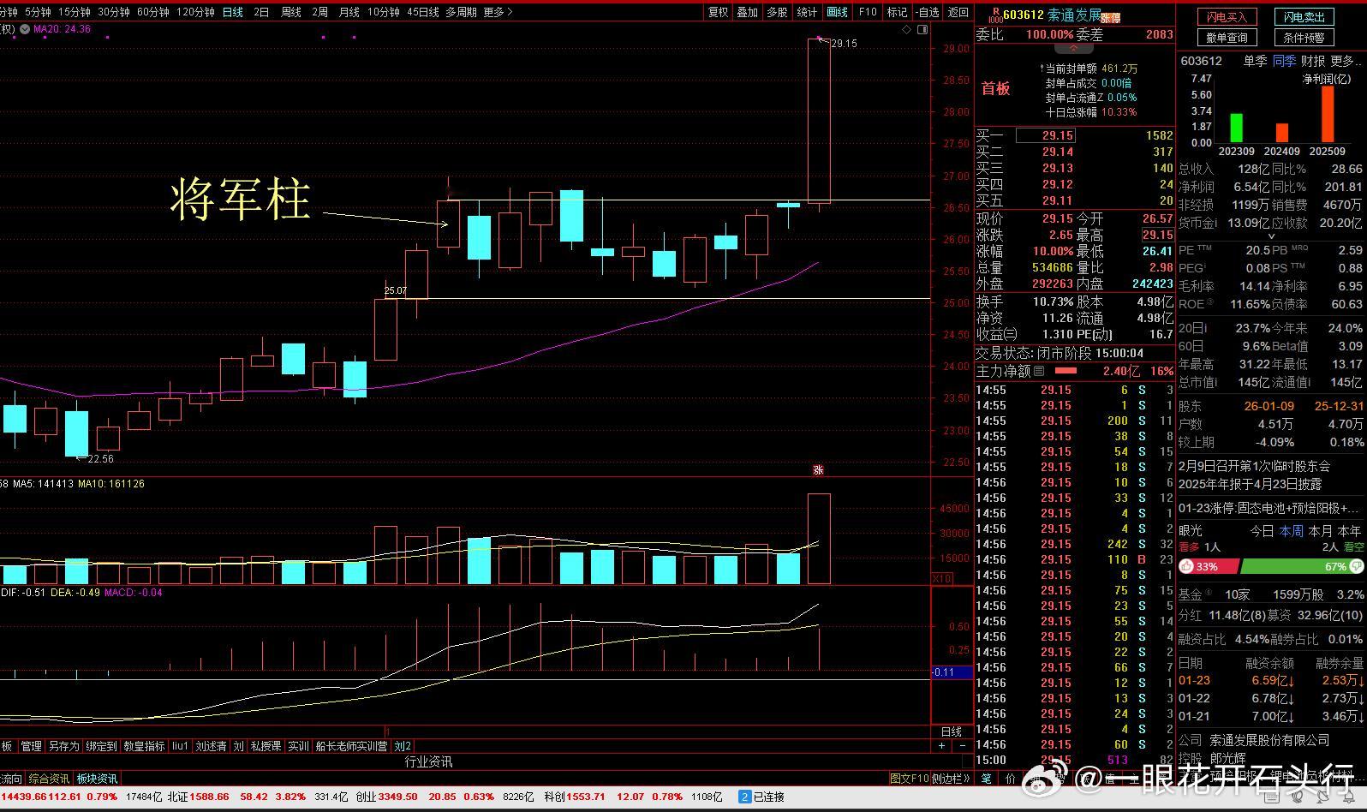The width and height of the screenshot is (1367, 812).
Task: Switch sentiment to 今日
Action: coord(1262,531)
